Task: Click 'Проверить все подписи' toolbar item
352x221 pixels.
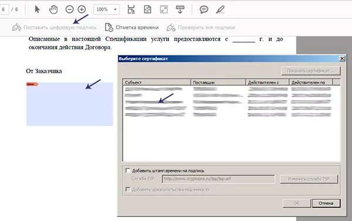Action: pyautogui.click(x=201, y=28)
